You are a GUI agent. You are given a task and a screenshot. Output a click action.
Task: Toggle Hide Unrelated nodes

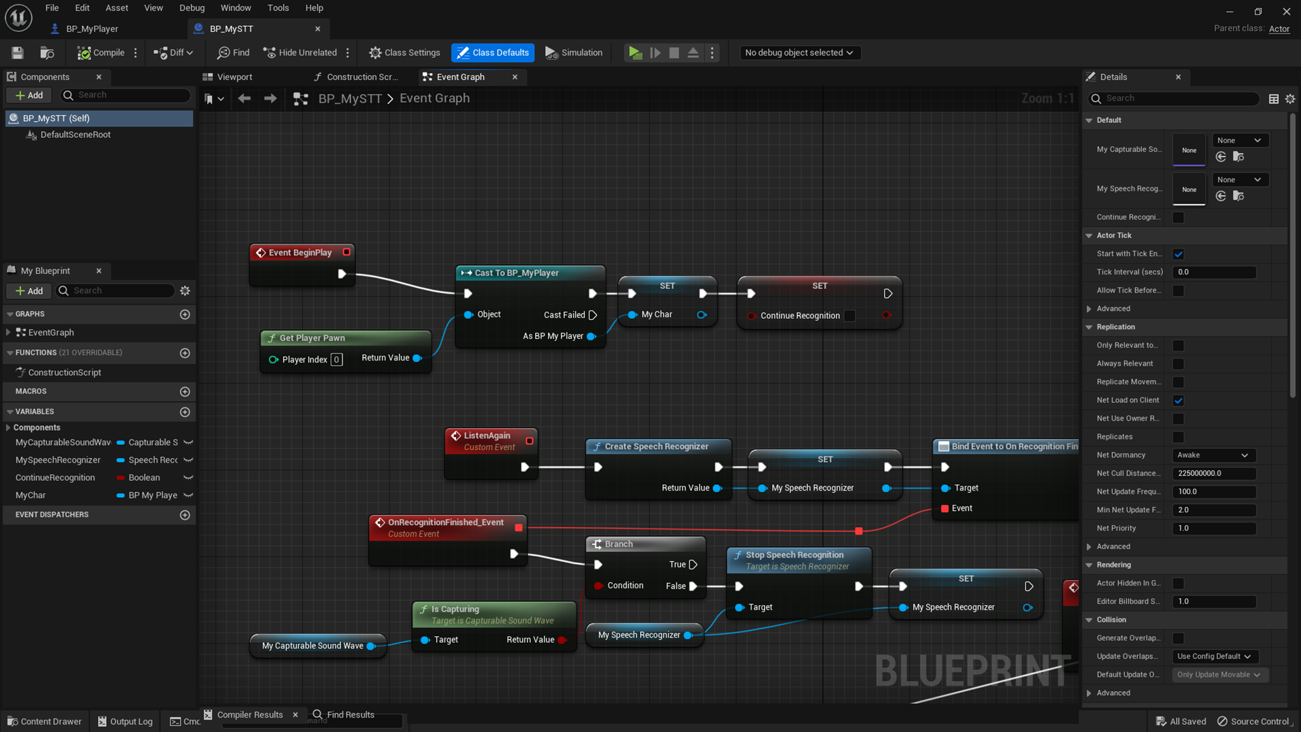[299, 53]
